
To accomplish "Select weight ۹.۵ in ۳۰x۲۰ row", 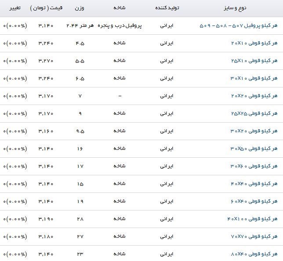I will tap(80, 131).
